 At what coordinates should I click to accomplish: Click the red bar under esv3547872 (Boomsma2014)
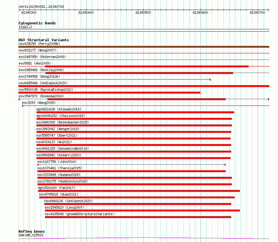pyautogui.click(x=136, y=99)
